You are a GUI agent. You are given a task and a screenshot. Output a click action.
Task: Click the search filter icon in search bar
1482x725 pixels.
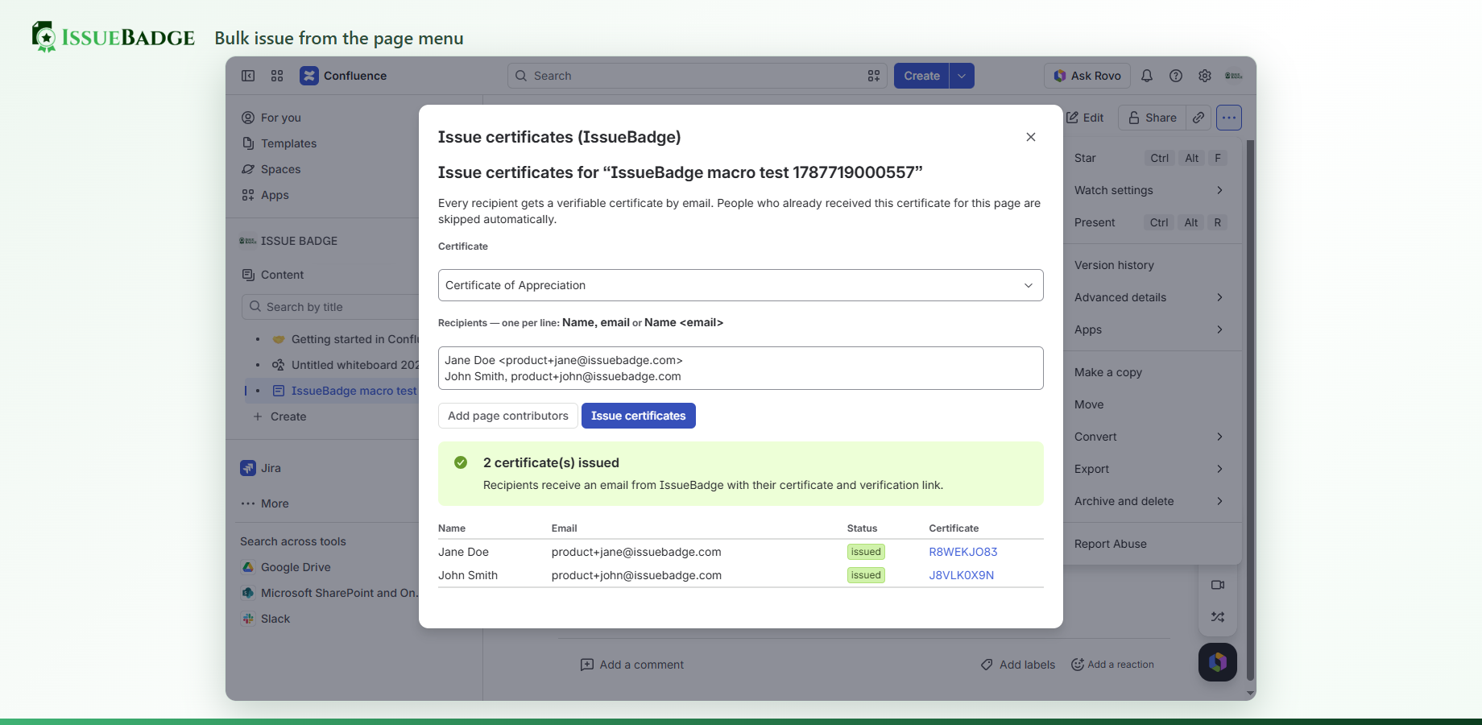pos(874,76)
